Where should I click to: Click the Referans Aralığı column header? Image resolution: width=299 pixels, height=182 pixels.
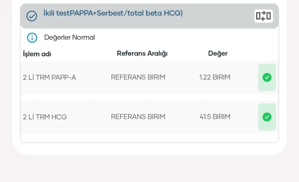tap(142, 53)
